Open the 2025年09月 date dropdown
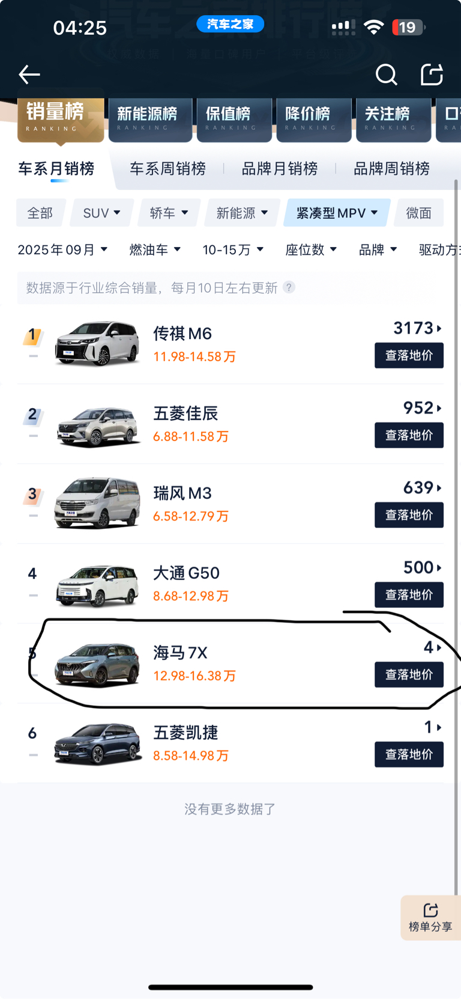Screen dimensions: 461x999 click(x=62, y=249)
